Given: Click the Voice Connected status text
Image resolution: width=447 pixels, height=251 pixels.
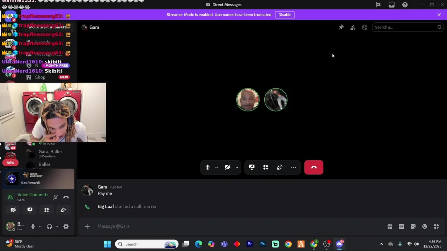Looking at the screenshot, I should (x=33, y=195).
